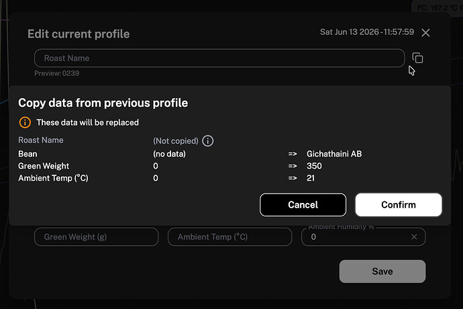Click the copy from previous profile icon
The height and width of the screenshot is (309, 463).
click(x=417, y=58)
